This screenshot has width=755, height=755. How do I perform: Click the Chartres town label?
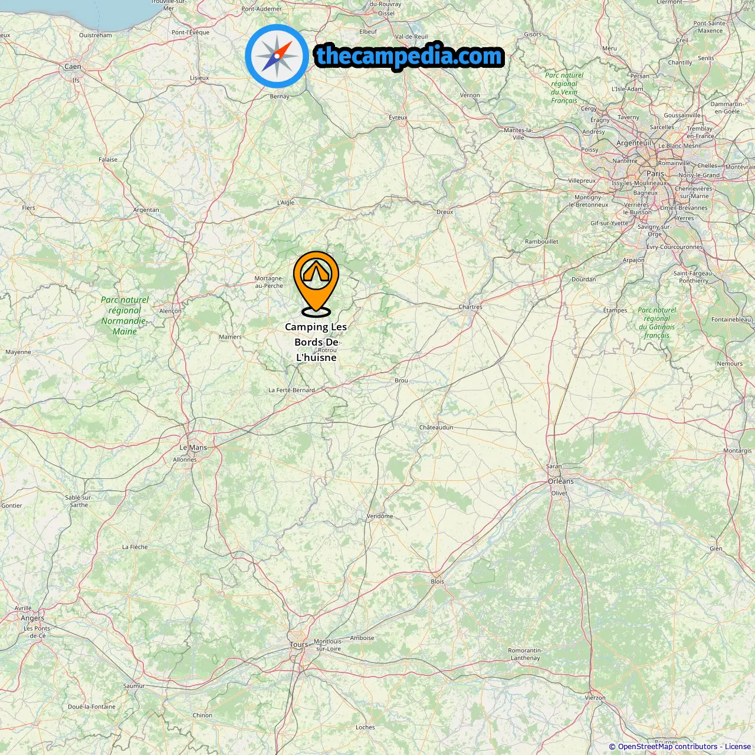pos(471,307)
